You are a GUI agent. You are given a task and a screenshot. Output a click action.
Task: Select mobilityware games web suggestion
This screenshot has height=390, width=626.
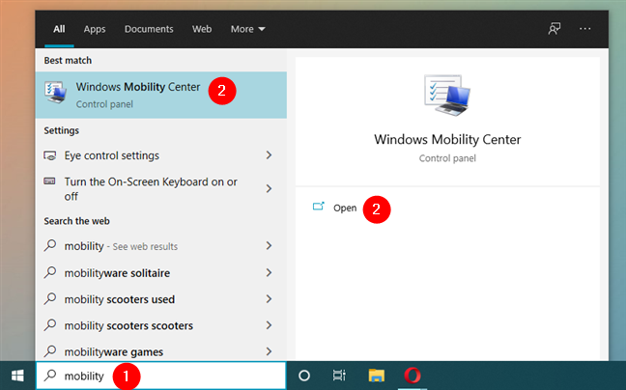[x=113, y=351]
